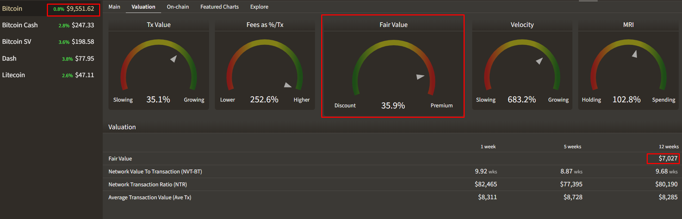This screenshot has width=682, height=219.
Task: Open the On-chain tab
Action: click(178, 7)
